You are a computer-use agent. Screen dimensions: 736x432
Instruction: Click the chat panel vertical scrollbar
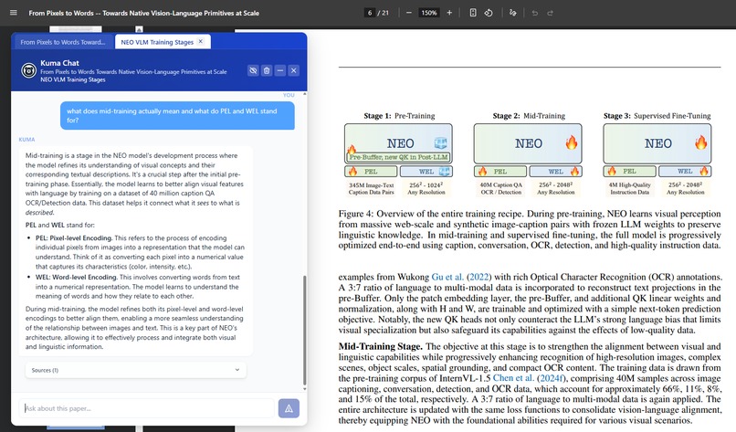305,329
